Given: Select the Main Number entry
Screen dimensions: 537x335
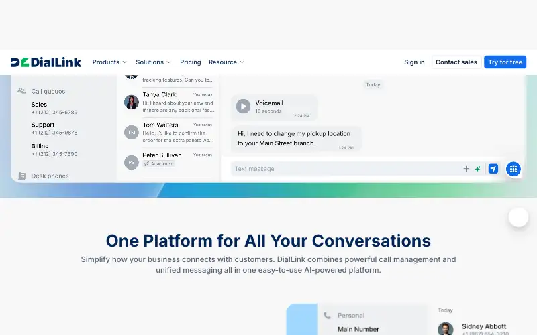Looking at the screenshot, I should pyautogui.click(x=358, y=329).
